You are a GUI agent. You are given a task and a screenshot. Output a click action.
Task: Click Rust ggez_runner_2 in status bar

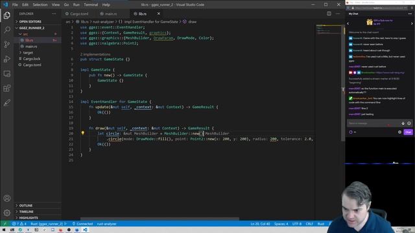click(48, 224)
